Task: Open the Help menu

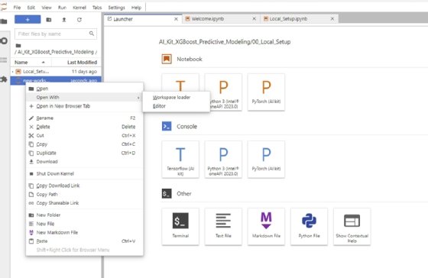Action: click(136, 8)
